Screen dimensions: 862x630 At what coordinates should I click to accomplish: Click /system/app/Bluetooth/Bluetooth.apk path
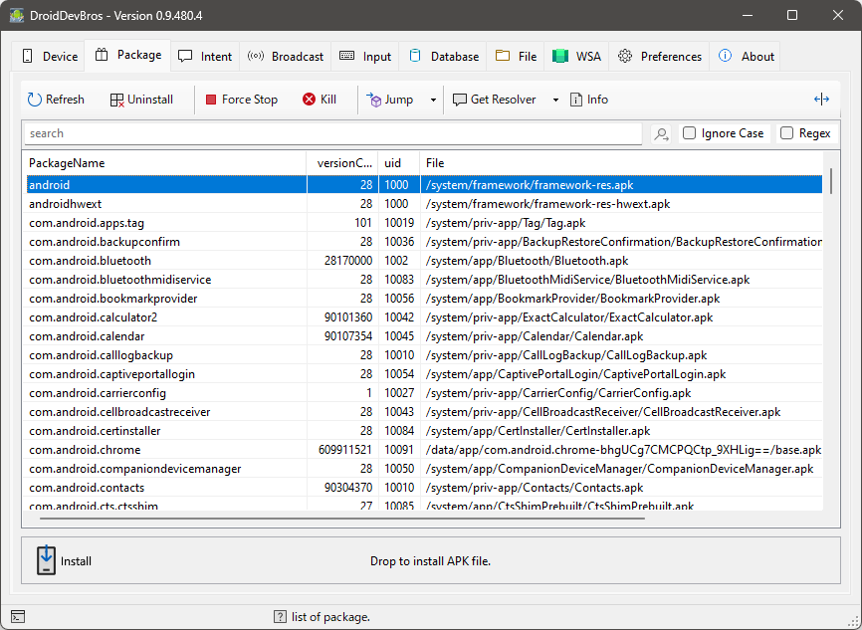click(x=527, y=261)
